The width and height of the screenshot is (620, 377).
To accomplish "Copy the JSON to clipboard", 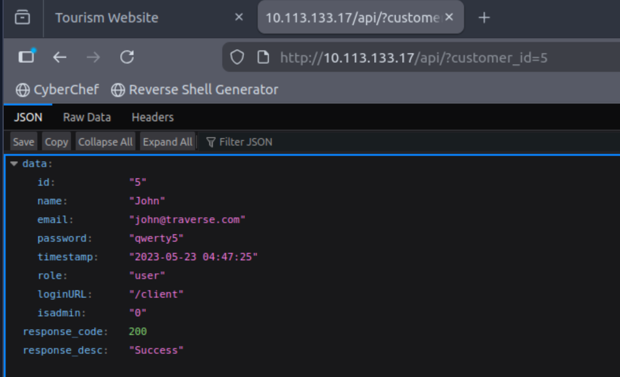I will (56, 142).
